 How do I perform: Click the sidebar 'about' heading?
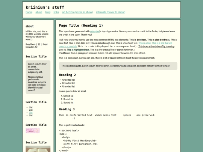click(x=30, y=26)
